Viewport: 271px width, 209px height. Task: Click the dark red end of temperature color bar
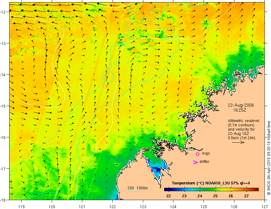[257, 190]
